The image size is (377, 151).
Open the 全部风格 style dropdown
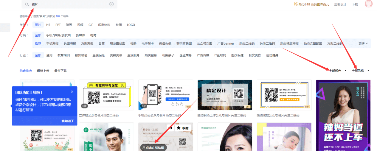[x=360, y=71]
